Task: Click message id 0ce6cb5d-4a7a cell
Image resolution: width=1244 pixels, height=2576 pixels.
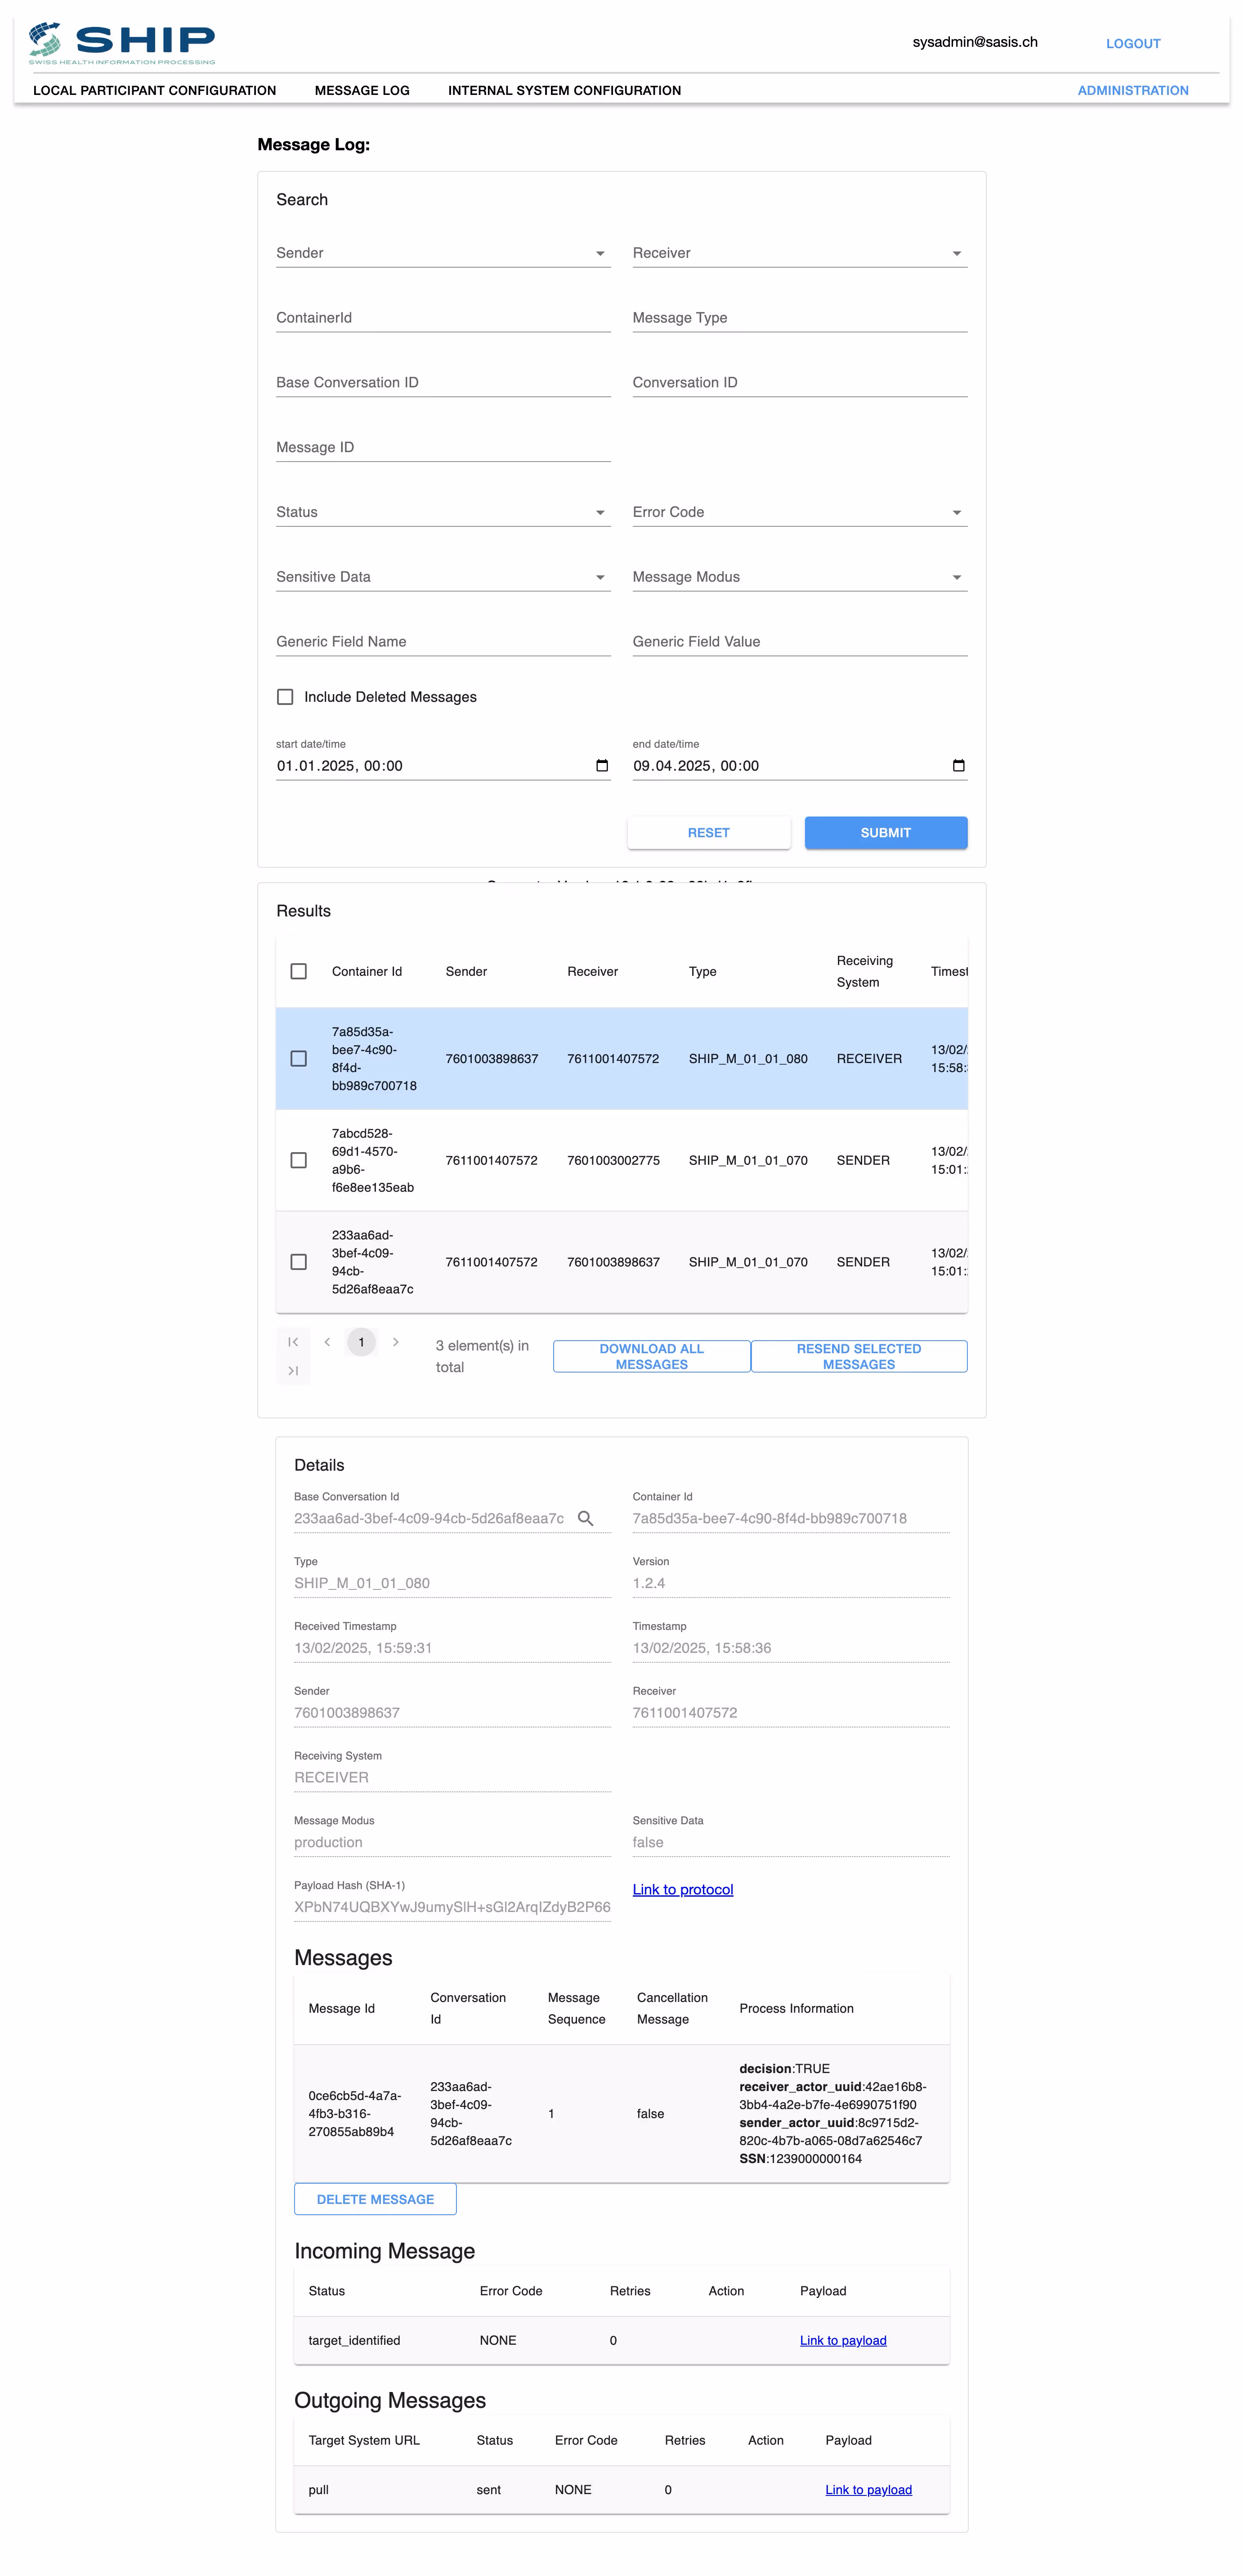Action: (x=354, y=2114)
